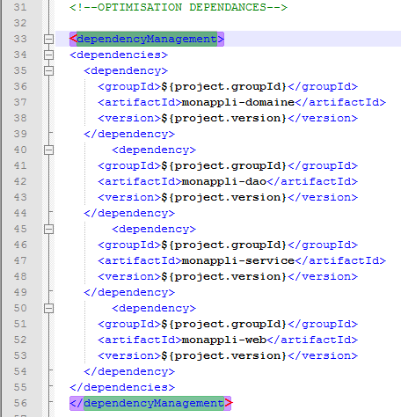Click the opening dependencies tag
Screen dimensions: 401x417
coord(119,55)
